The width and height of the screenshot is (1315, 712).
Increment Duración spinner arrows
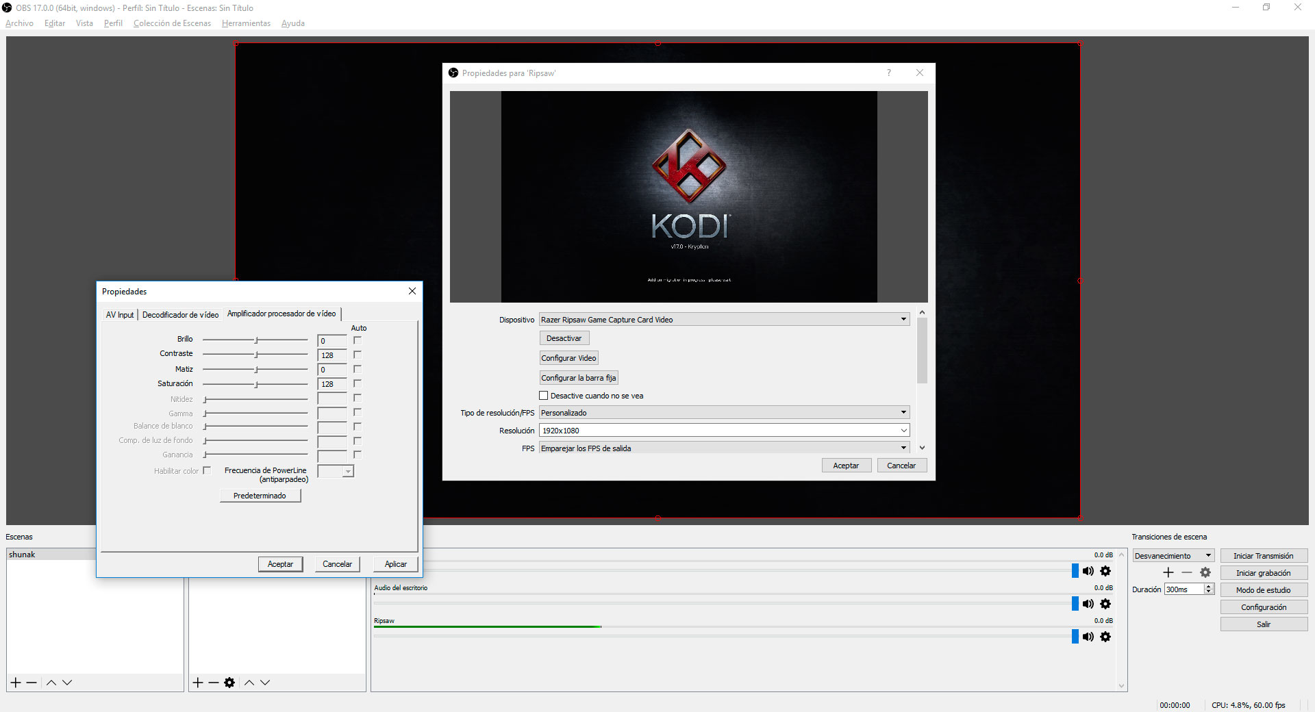(1209, 587)
